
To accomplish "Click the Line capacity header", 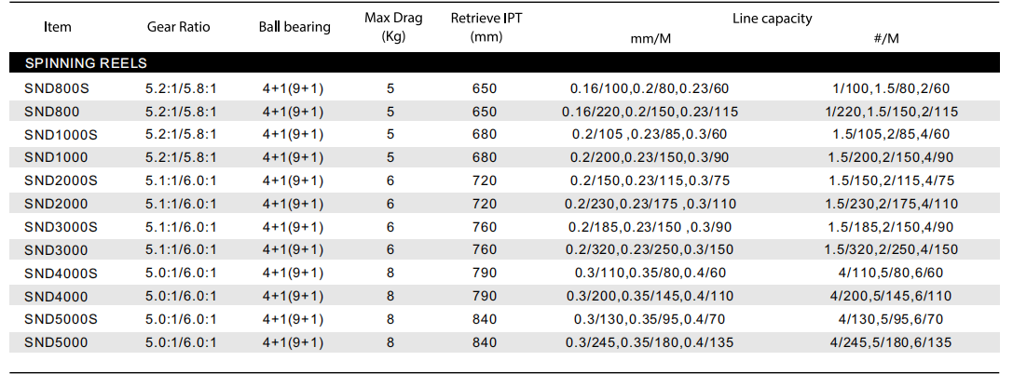I will pyautogui.click(x=773, y=18).
